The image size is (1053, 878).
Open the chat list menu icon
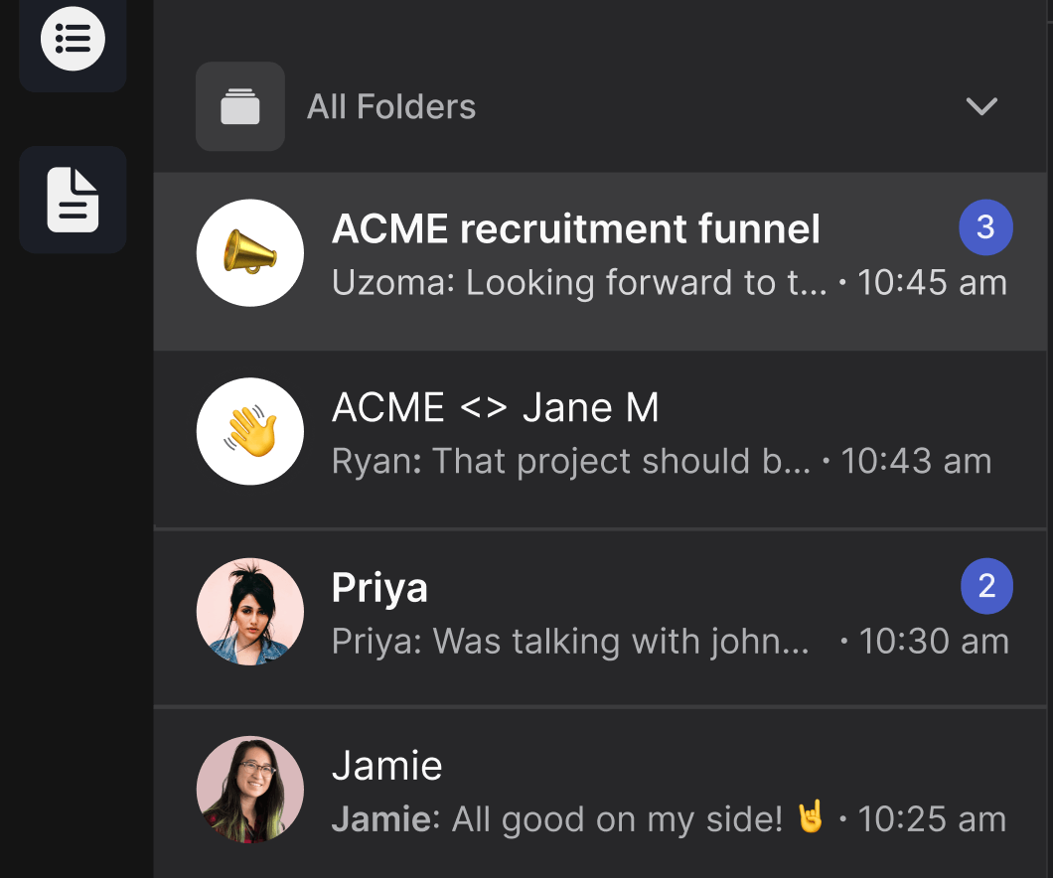coord(73,40)
